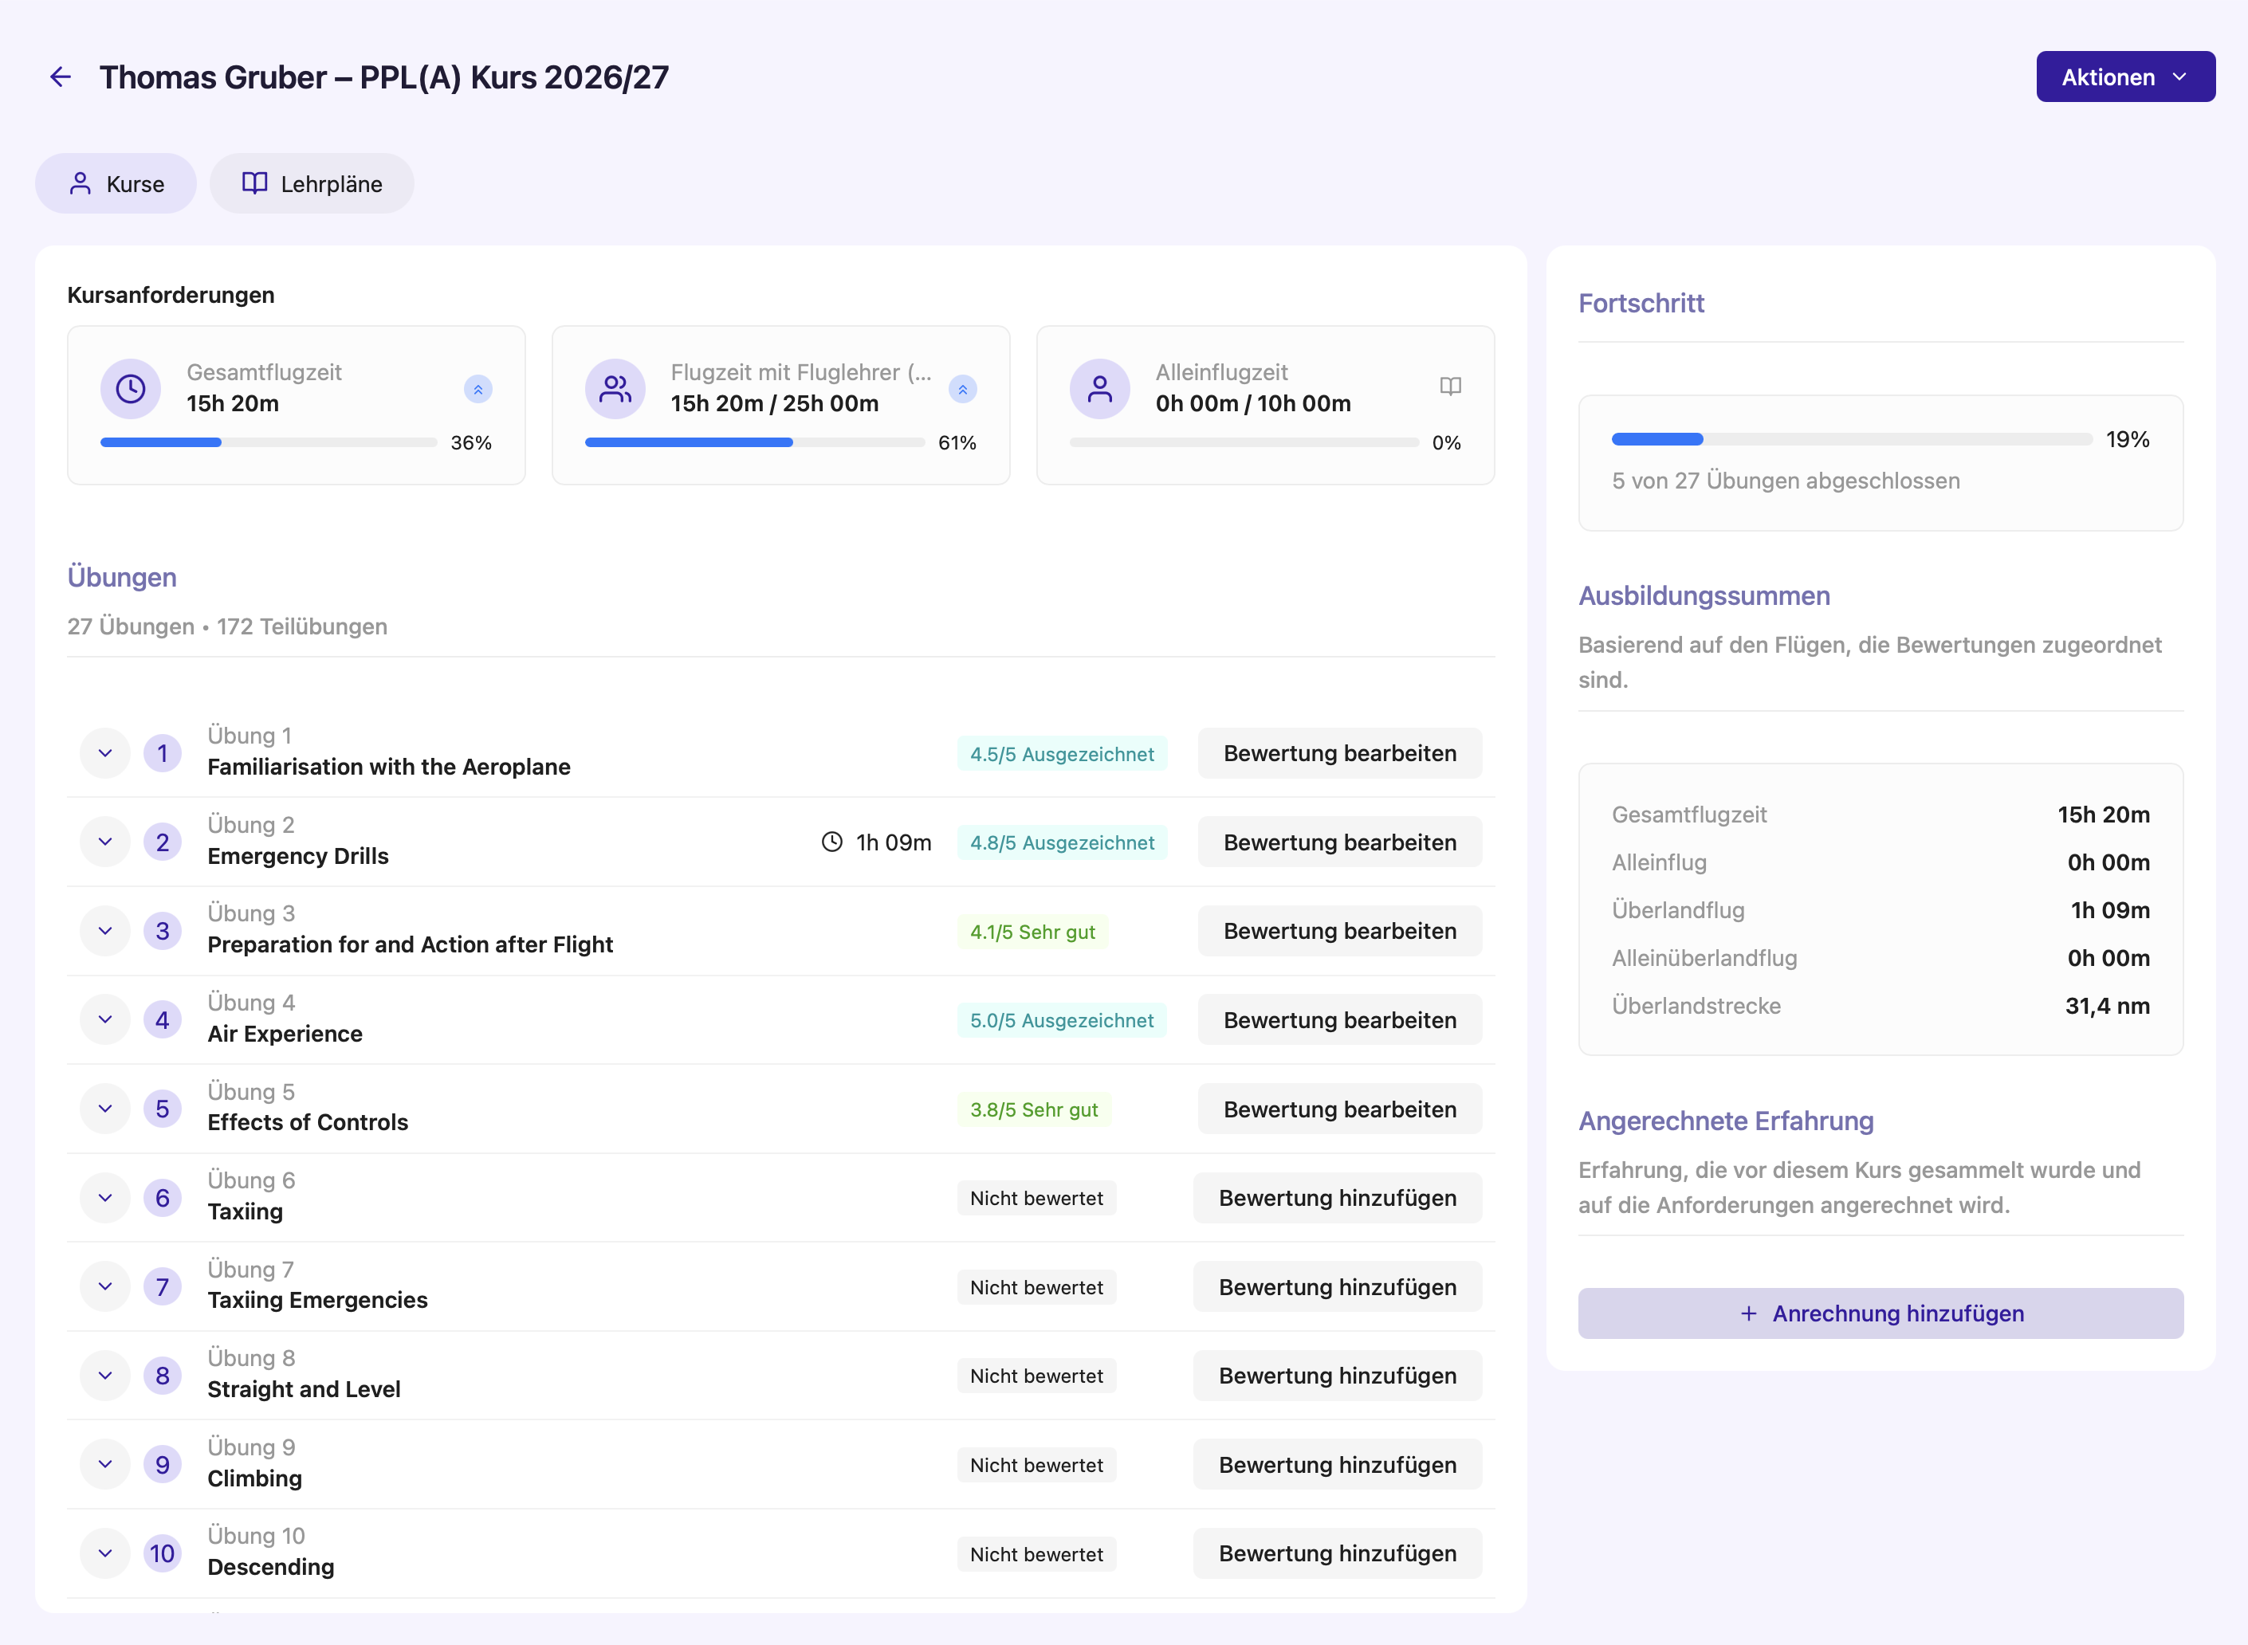Click the clock icon beside 1h 09m

[831, 842]
